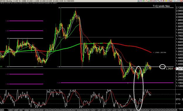The height and width of the screenshot is (111, 183).
Task: Click the 2.1200 price axis label
Action: [x=179, y=8]
